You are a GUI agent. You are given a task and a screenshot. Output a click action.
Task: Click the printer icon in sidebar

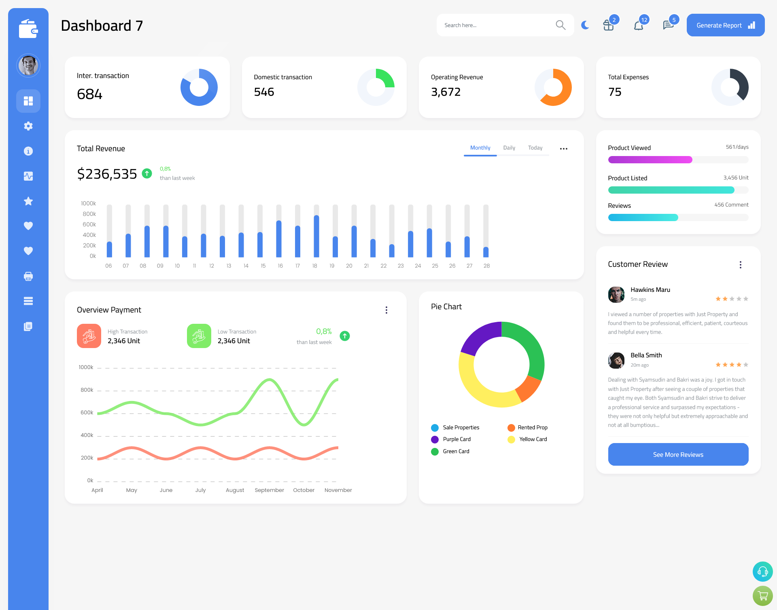28,276
